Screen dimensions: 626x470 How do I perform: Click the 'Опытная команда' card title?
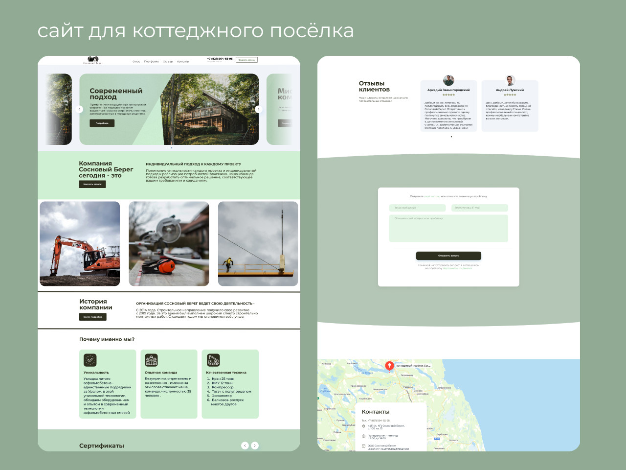(x=161, y=373)
